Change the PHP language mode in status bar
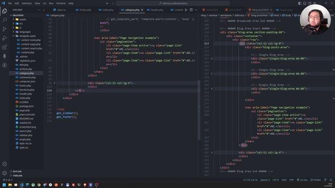Image resolution: width=335 pixels, height=188 pixels. click(292, 180)
